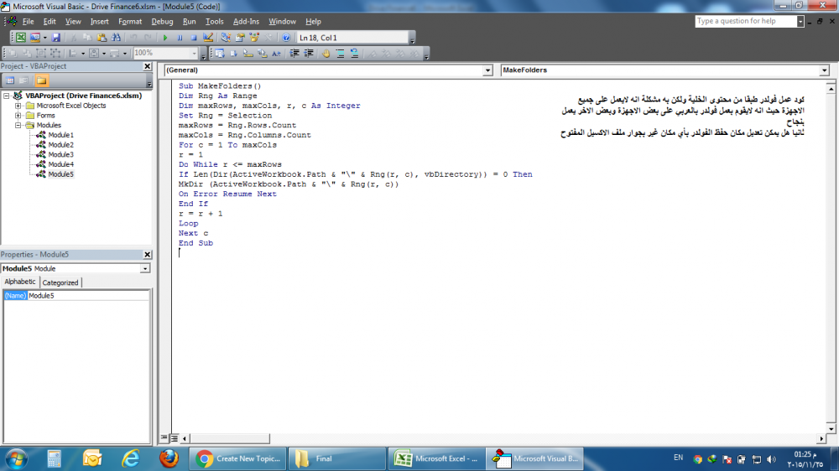The image size is (839, 471).
Task: Close the Properties - Module5 panel
Action: 147,255
